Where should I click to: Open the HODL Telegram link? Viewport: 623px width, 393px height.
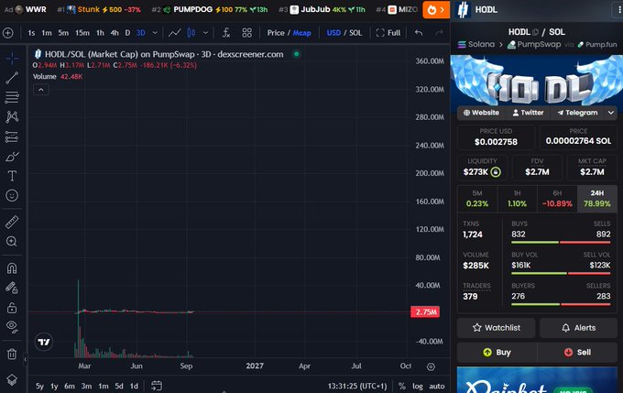click(577, 113)
